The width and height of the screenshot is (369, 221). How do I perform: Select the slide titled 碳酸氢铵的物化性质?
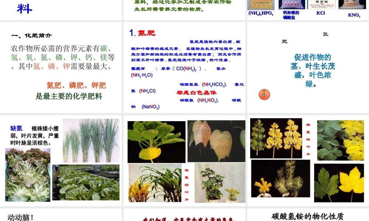tap(308, 215)
